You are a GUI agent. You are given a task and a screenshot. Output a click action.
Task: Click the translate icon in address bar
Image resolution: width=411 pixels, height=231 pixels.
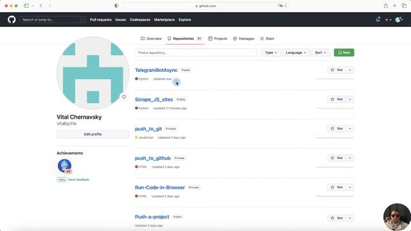click(x=280, y=6)
